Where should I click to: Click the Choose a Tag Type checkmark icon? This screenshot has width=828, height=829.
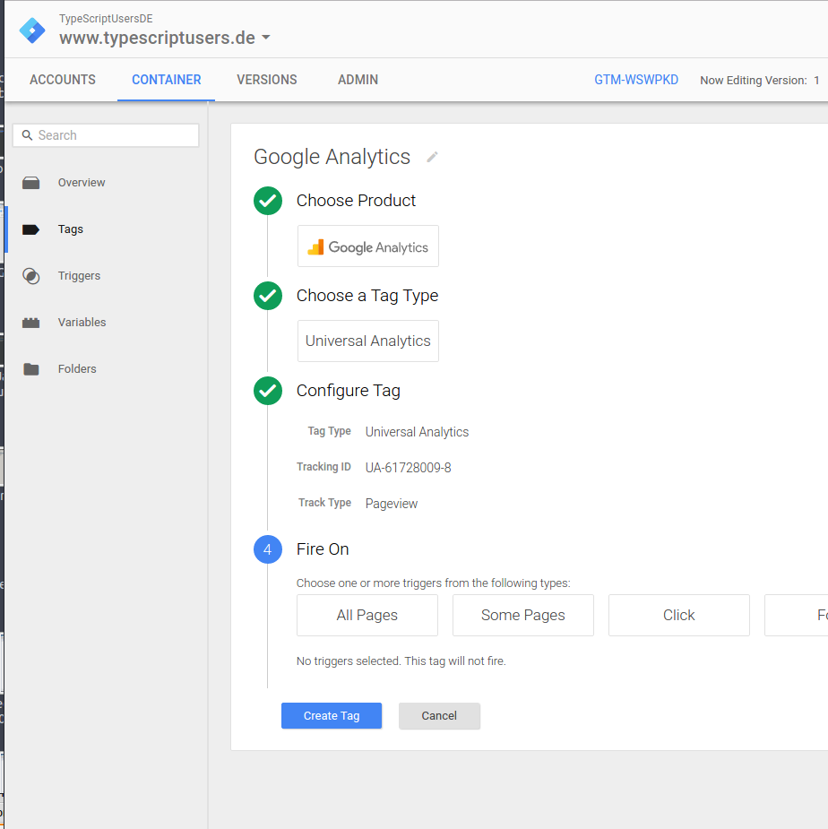pyautogui.click(x=268, y=296)
